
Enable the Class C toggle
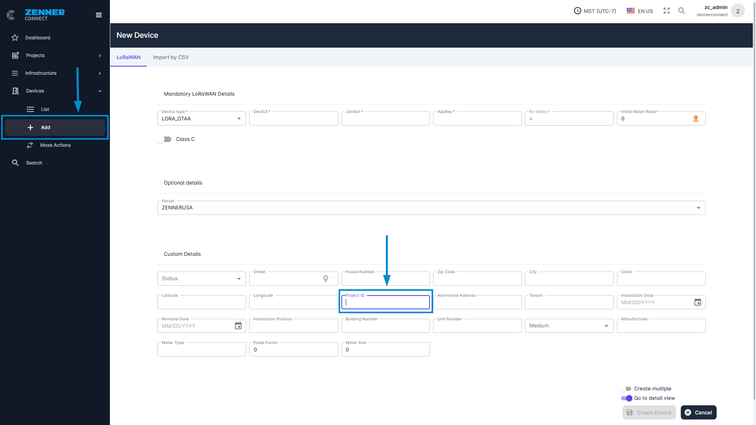click(x=164, y=139)
